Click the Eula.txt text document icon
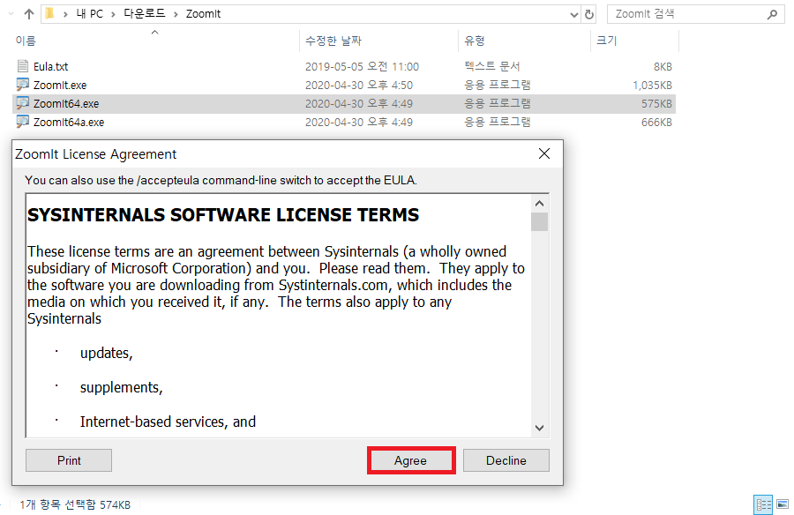The image size is (794, 515). pyautogui.click(x=23, y=66)
